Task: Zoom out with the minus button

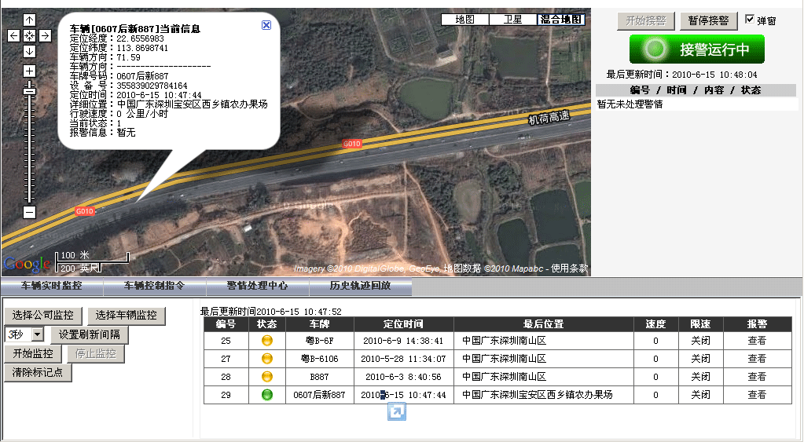Action: (x=29, y=212)
